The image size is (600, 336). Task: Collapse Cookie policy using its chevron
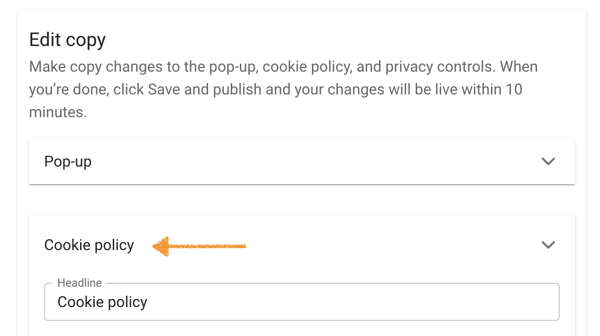pyautogui.click(x=548, y=245)
